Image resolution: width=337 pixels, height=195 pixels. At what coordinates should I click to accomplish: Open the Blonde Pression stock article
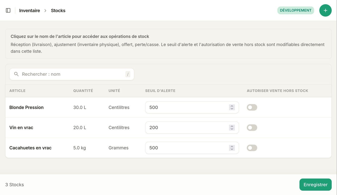click(x=26, y=107)
